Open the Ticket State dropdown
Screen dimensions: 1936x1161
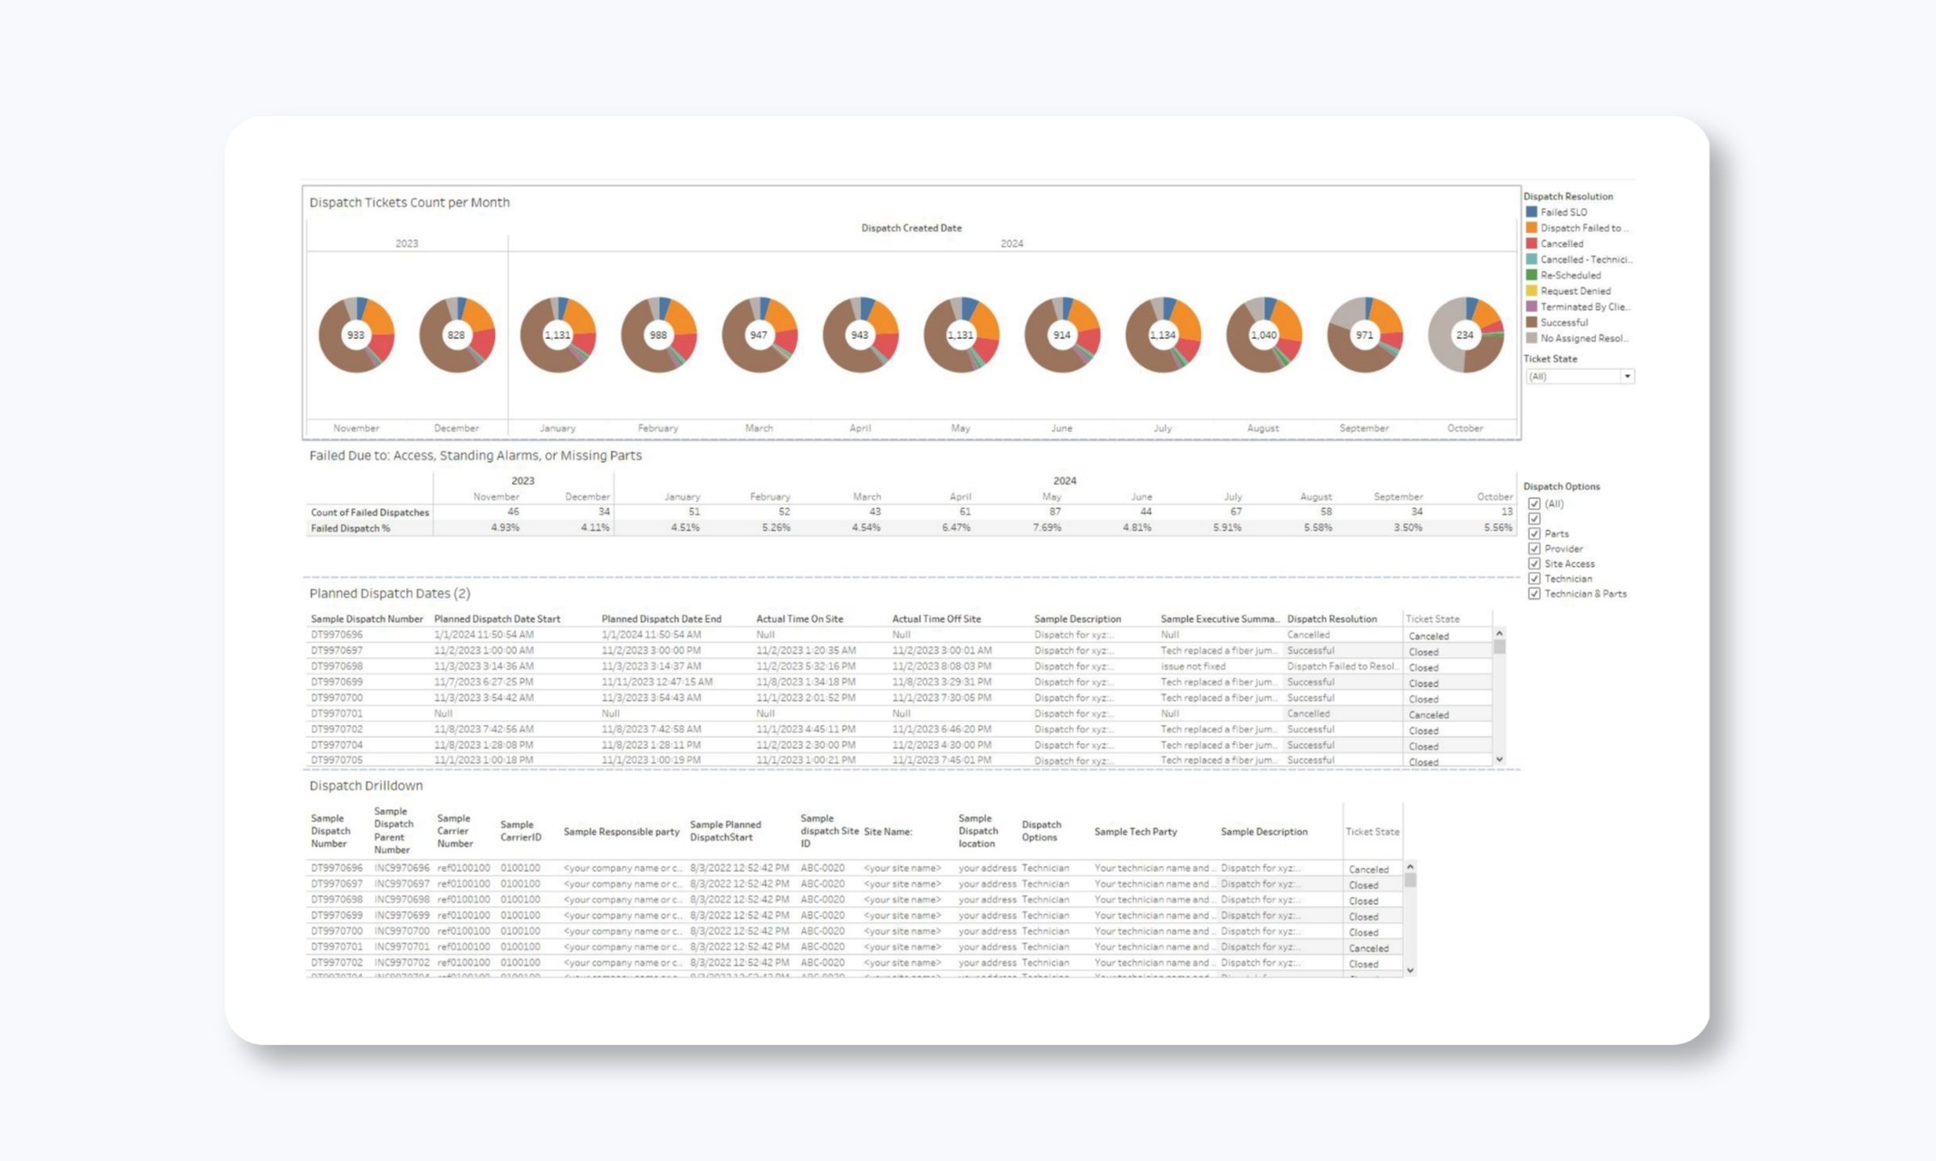pyautogui.click(x=1626, y=377)
